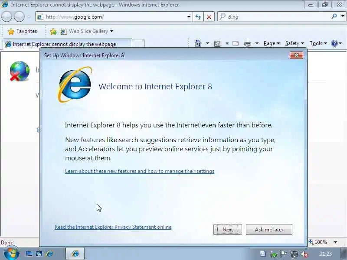Image resolution: width=347 pixels, height=260 pixels.
Task: Open the search provider dropdown arrow
Action: (x=343, y=16)
